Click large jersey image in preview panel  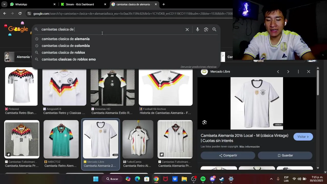(x=257, y=103)
